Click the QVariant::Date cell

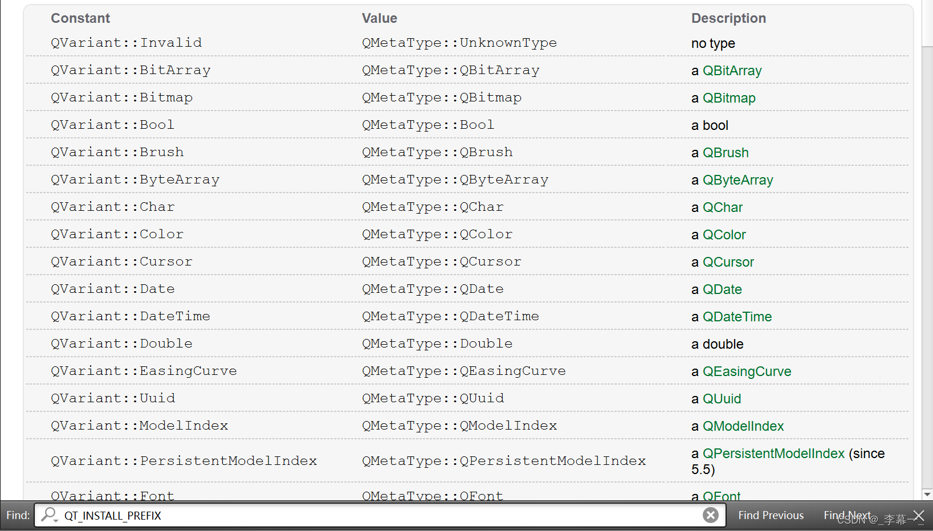(113, 289)
